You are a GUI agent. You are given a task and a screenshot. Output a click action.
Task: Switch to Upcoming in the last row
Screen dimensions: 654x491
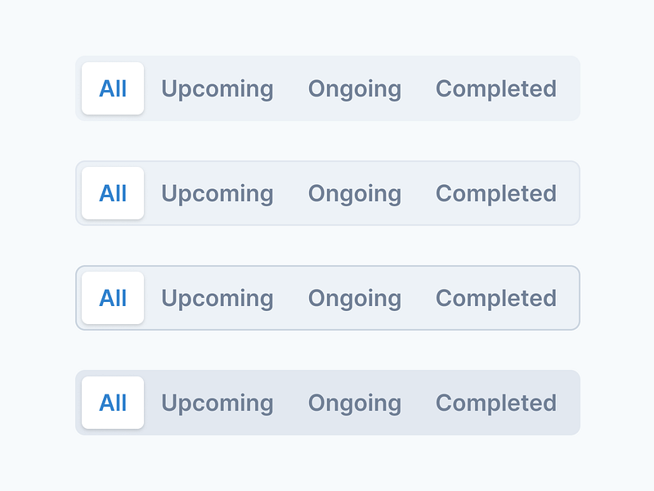coord(217,403)
